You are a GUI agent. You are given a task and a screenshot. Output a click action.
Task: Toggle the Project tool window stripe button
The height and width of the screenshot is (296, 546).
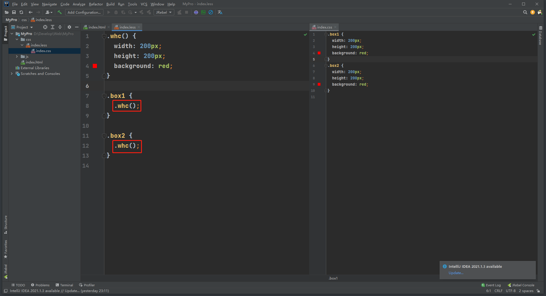click(x=6, y=33)
